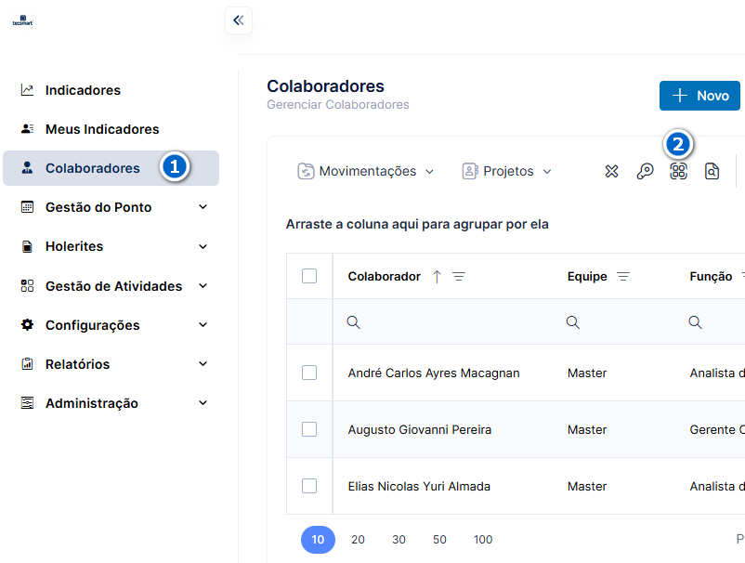
Task: Click 'Master' in Elias Nicolas row
Action: pyautogui.click(x=587, y=486)
